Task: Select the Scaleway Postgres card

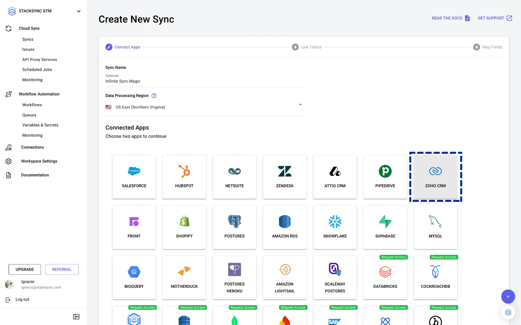Action: click(x=335, y=277)
